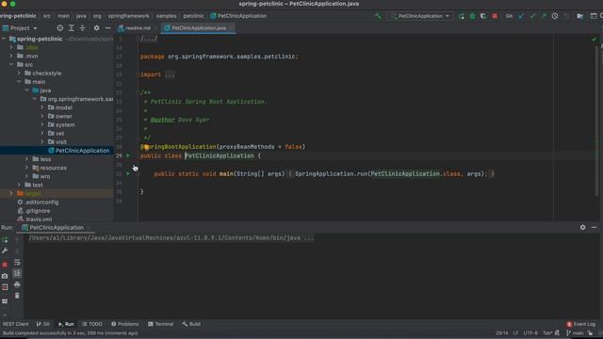Open Run panel gear settings
603x339 pixels.
pos(582,228)
